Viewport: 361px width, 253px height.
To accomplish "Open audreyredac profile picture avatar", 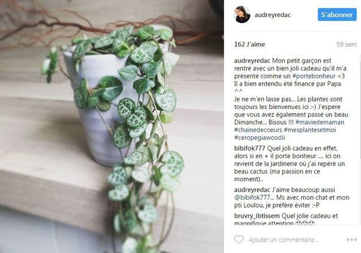I will tap(242, 15).
